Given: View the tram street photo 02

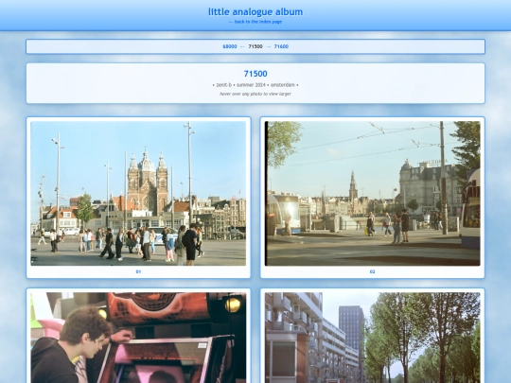Looking at the screenshot, I should 373,194.
